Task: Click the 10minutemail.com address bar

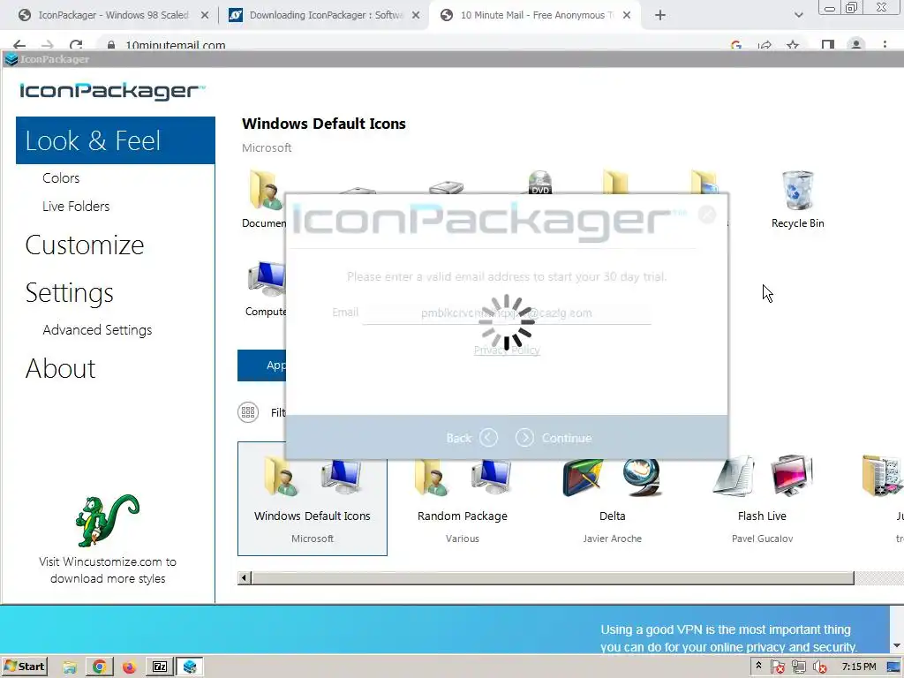Action: pyautogui.click(x=176, y=45)
